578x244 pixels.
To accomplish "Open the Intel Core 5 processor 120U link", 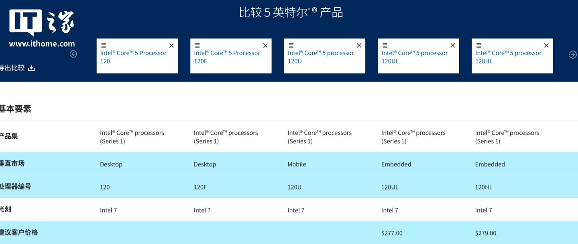I will (x=320, y=57).
